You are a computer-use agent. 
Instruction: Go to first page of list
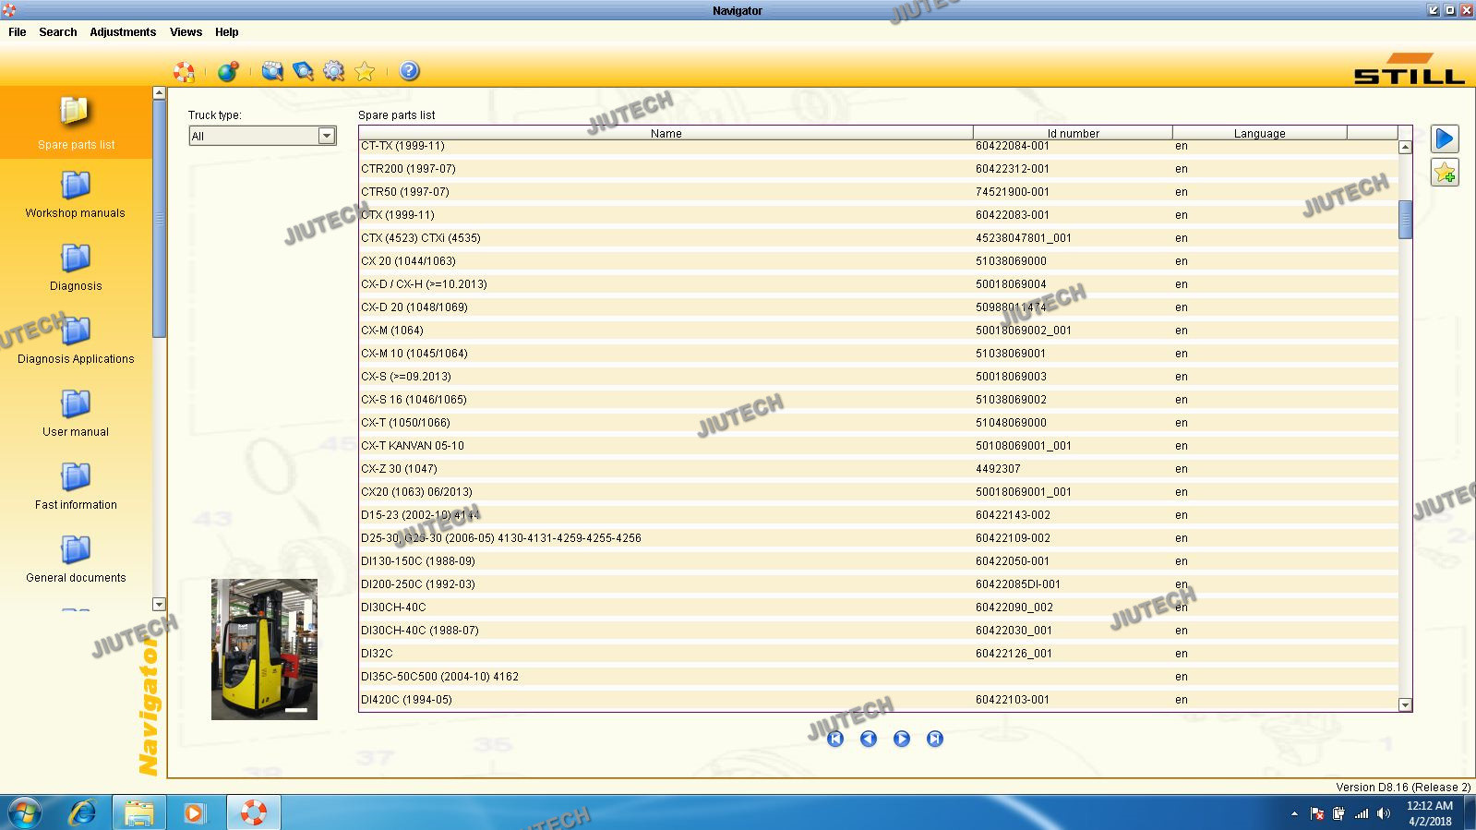point(835,739)
